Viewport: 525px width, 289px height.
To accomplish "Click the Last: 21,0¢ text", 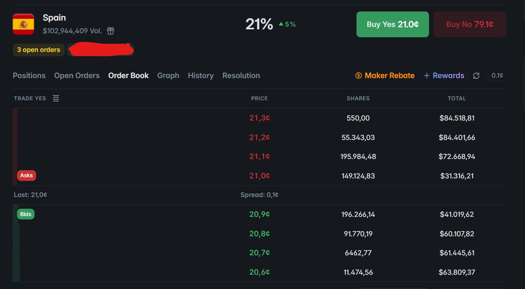I will (30, 195).
